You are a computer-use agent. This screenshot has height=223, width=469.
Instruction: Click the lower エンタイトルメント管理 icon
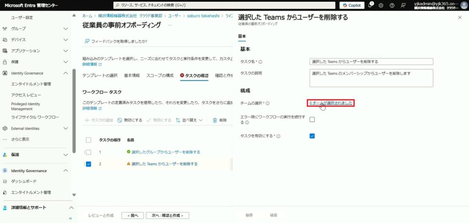click(5, 192)
